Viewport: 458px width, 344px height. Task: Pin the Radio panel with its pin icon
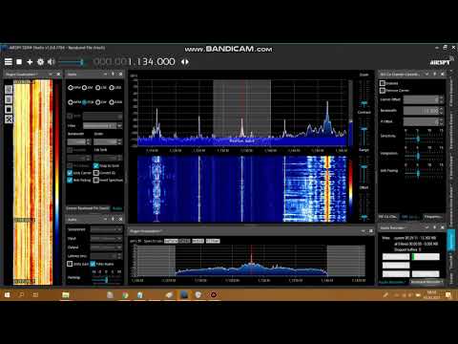(113, 75)
